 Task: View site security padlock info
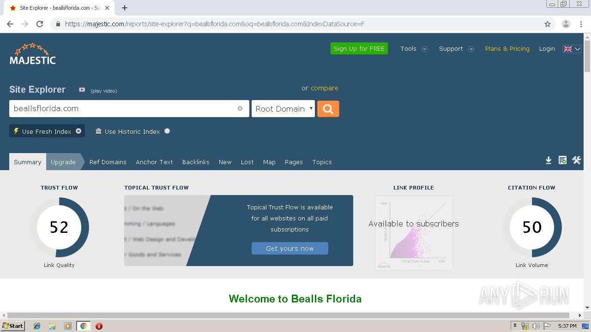[58, 24]
